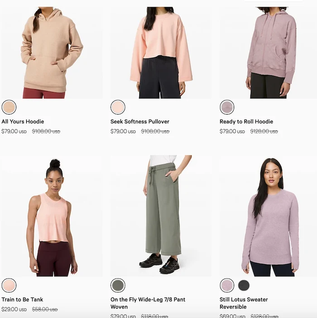
Task: Select the pink swatch under Seek Softness Pullover
Action: click(118, 107)
